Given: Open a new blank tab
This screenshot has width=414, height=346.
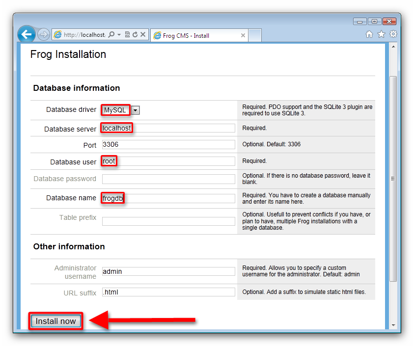Looking at the screenshot, I should click(x=255, y=35).
